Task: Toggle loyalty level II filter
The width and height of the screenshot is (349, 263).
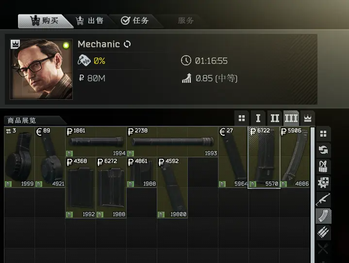Action: tap(275, 118)
